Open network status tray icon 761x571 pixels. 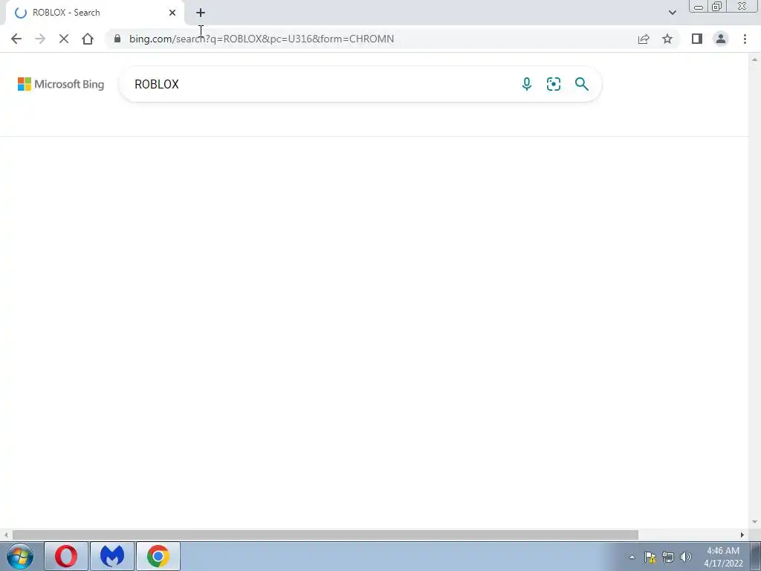[x=668, y=557]
